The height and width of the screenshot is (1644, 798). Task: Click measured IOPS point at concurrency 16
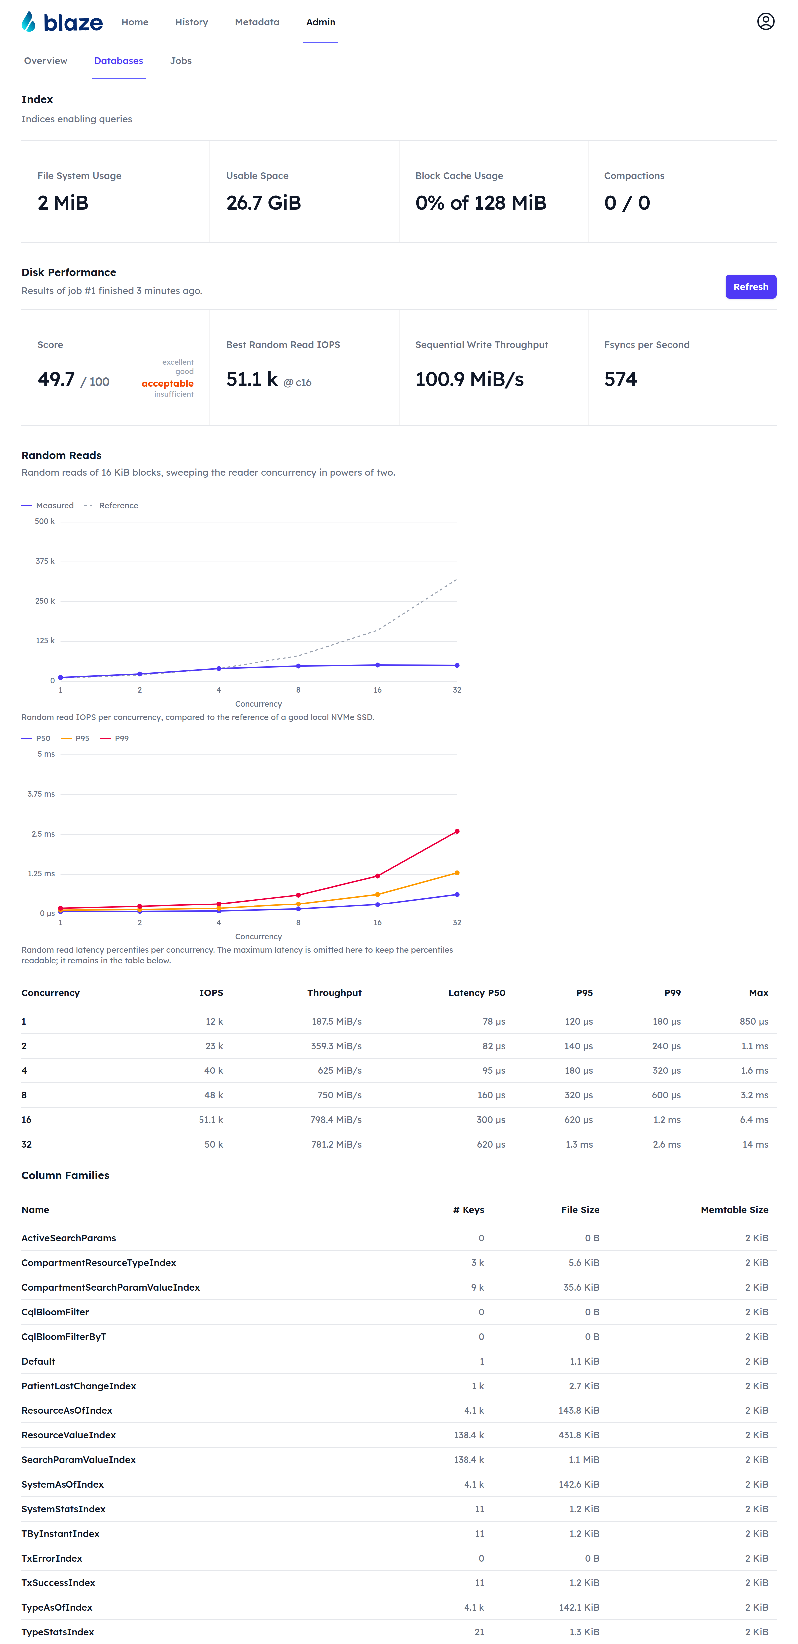(x=378, y=665)
